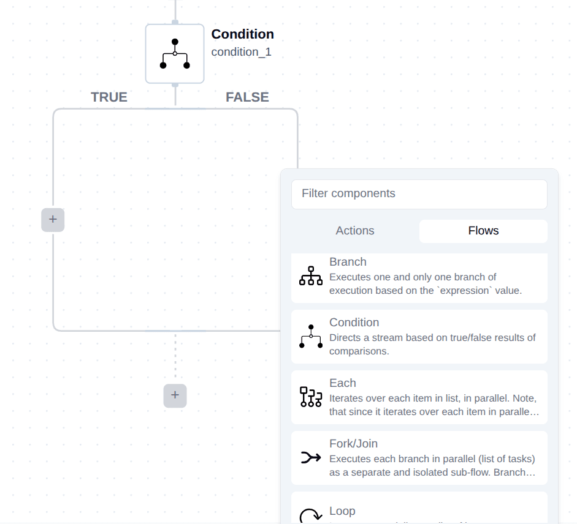577x524 pixels.
Task: Click the Branch flow icon
Action: [x=311, y=276]
